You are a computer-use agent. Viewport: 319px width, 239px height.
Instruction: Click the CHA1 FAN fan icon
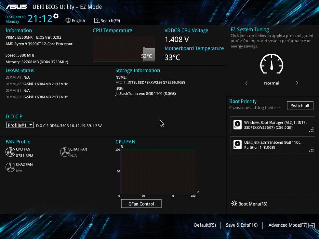point(65,152)
